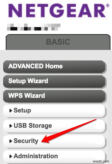
Task: Expand the USB Storage section
Action: click(x=54, y=126)
